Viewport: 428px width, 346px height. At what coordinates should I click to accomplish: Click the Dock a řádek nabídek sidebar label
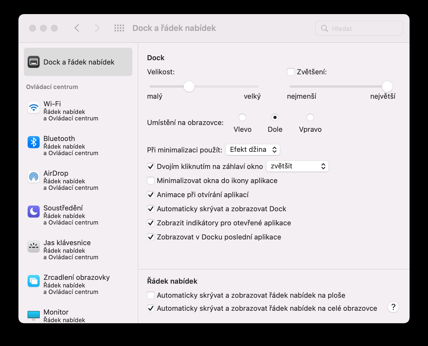coord(79,62)
